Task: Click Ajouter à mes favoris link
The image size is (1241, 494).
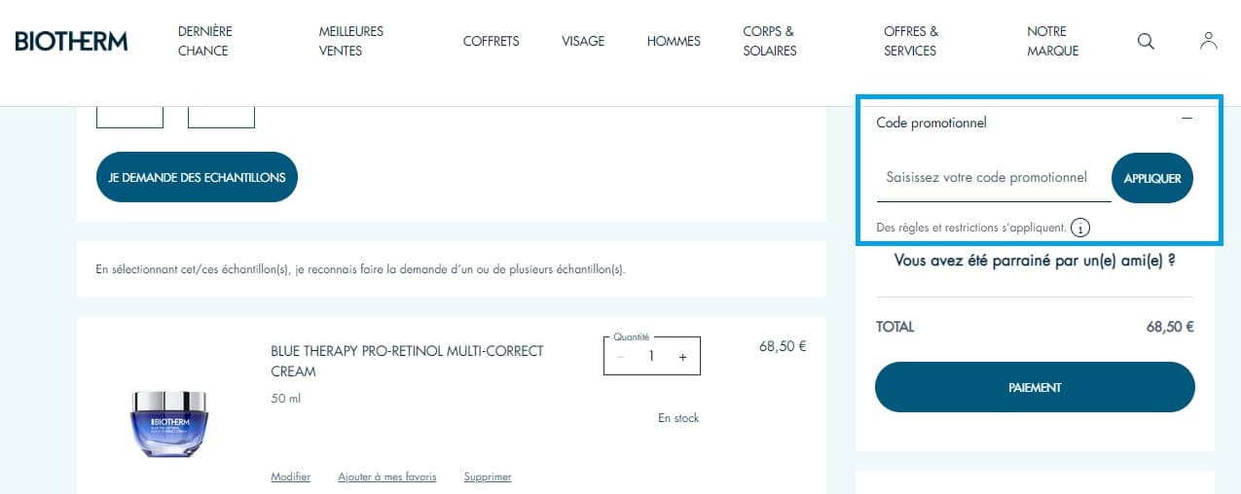Action: (387, 476)
